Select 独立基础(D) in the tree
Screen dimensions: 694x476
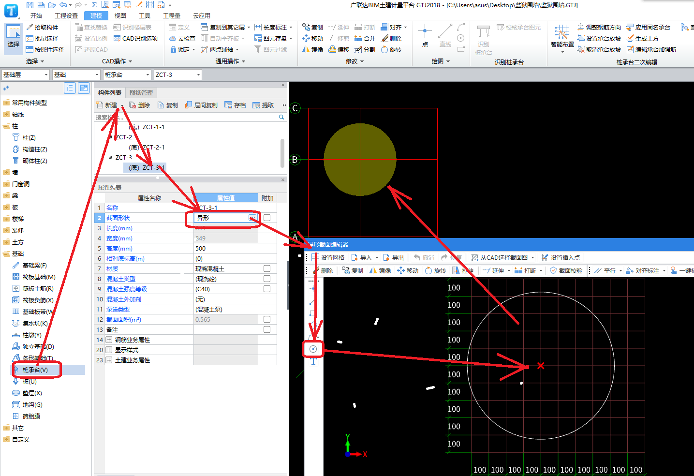[38, 346]
